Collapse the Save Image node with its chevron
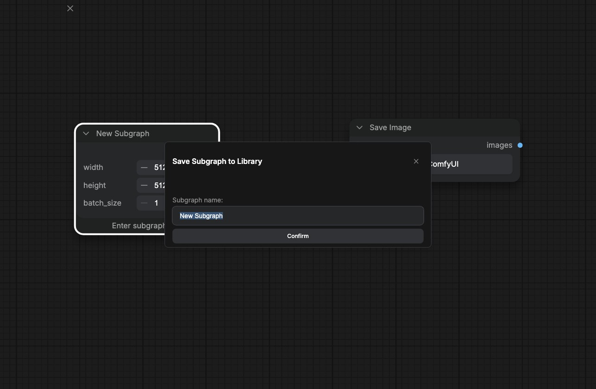This screenshot has height=389, width=596. (359, 127)
